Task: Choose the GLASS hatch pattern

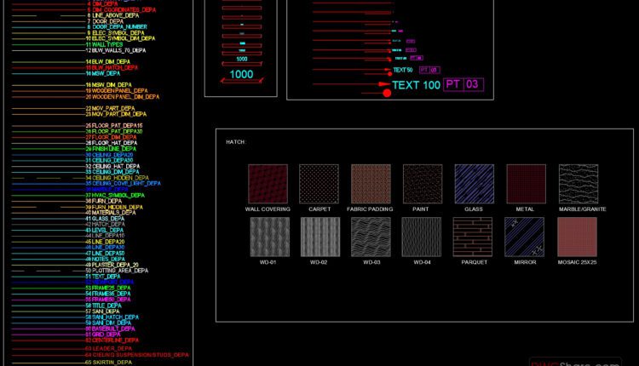Action: tap(475, 184)
